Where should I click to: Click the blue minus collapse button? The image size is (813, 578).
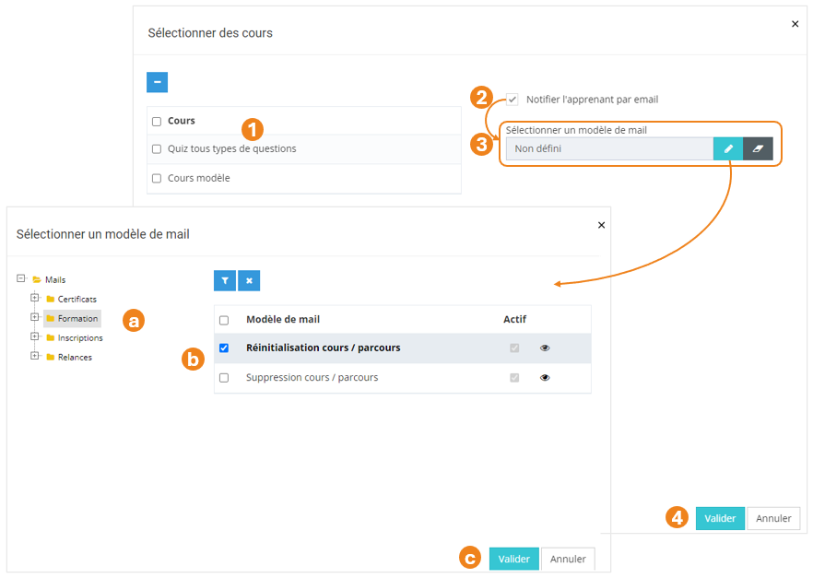tap(158, 82)
